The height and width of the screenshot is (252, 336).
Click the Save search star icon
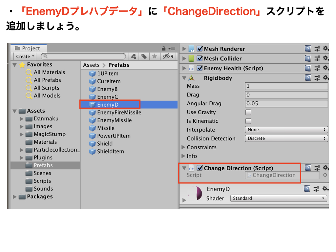coord(155,56)
